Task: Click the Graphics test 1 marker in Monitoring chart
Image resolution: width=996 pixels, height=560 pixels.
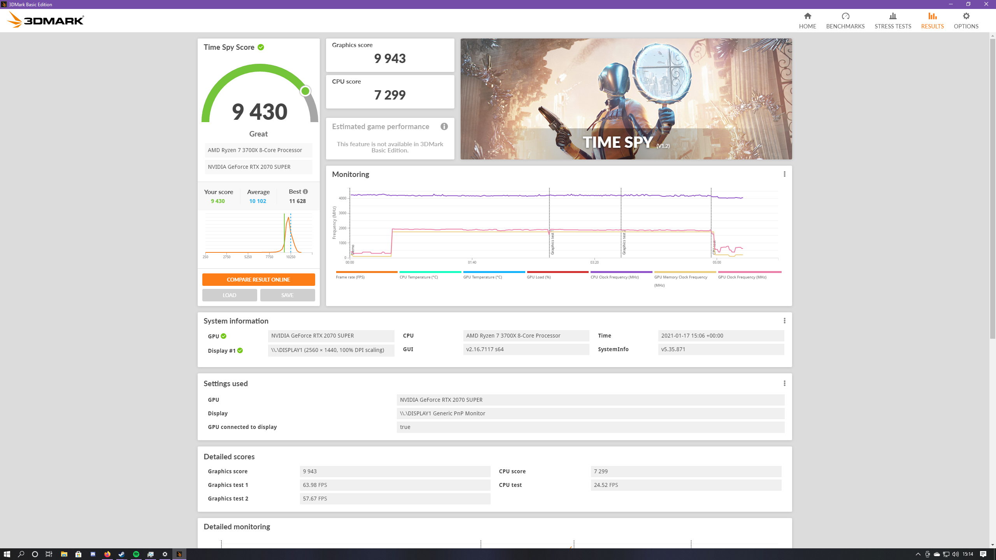Action: coord(552,242)
